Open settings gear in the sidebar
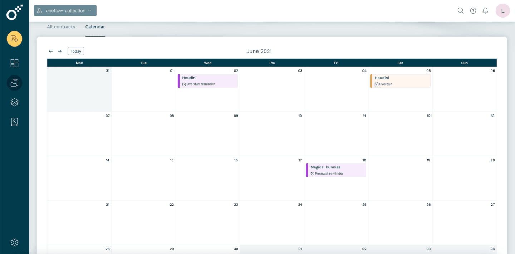The image size is (515, 254). tap(14, 243)
